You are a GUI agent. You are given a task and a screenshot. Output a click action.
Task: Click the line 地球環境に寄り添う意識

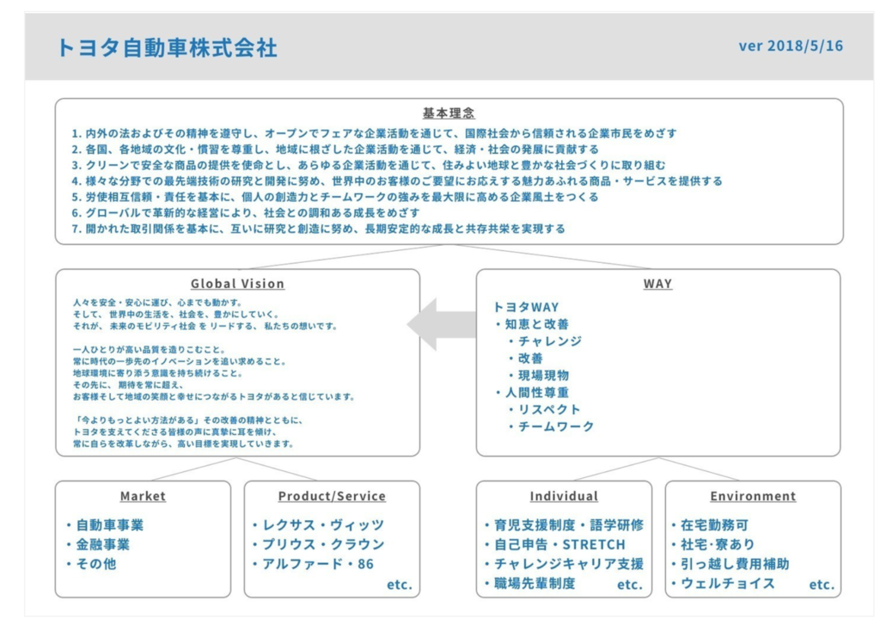point(158,373)
